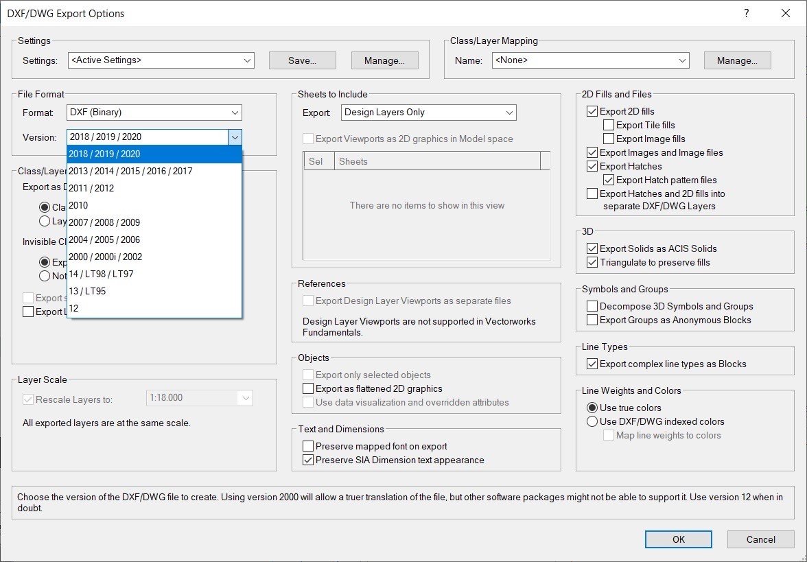This screenshot has height=562, width=807.
Task: Click the Save button for settings
Action: click(302, 60)
